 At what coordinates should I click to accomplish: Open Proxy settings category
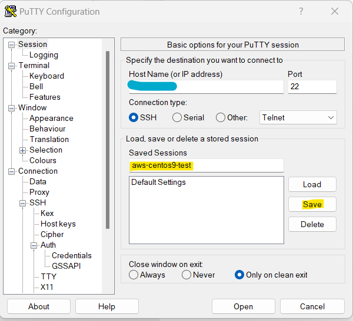tap(39, 192)
